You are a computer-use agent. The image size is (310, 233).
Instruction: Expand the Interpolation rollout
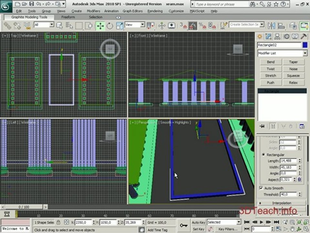[x=282, y=203]
